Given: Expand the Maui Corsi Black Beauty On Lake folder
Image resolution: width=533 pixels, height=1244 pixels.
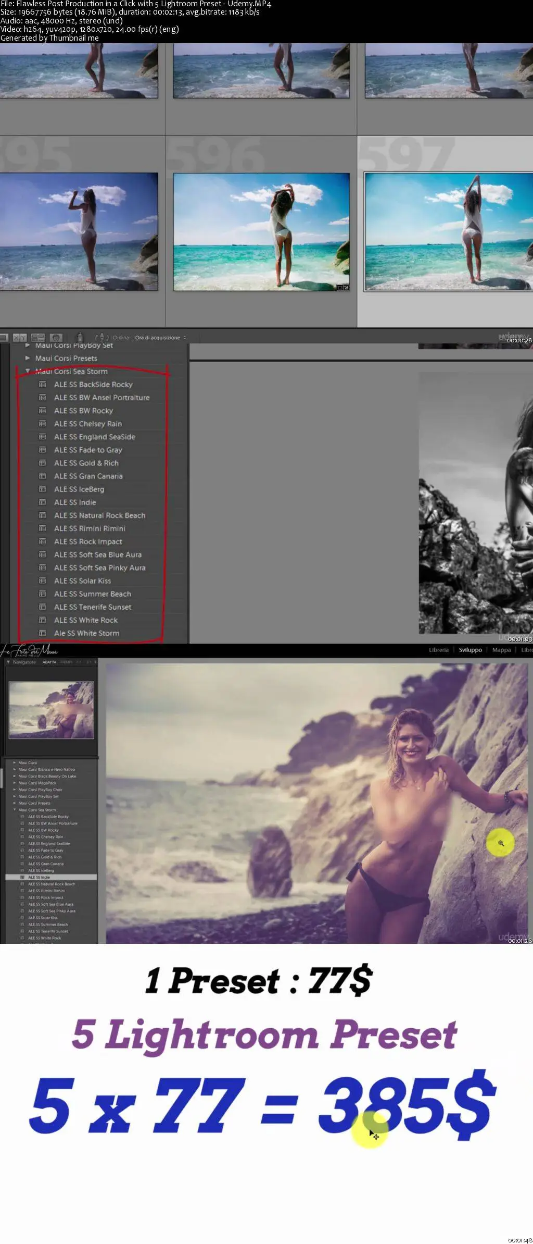Looking at the screenshot, I should click(x=15, y=776).
